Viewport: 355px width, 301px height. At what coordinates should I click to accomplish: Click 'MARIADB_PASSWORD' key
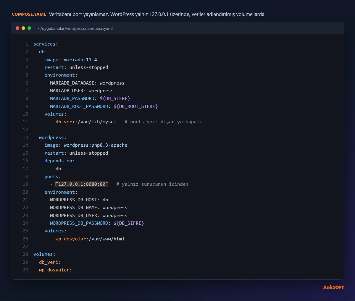tap(72, 98)
